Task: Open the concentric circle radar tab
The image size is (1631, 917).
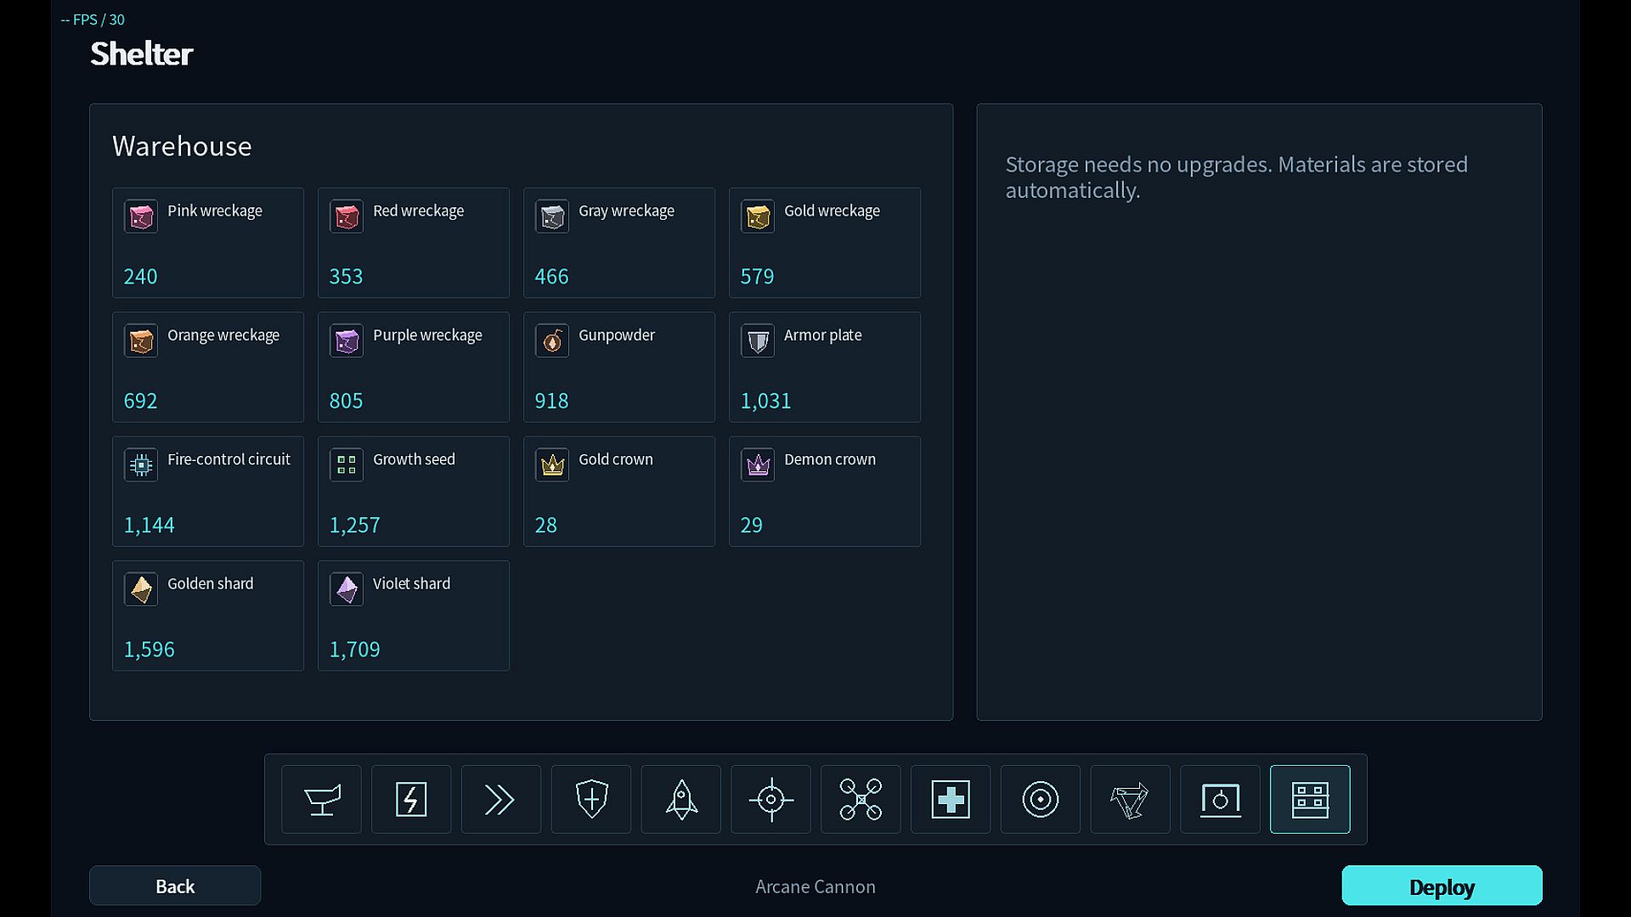Action: coord(1041,799)
